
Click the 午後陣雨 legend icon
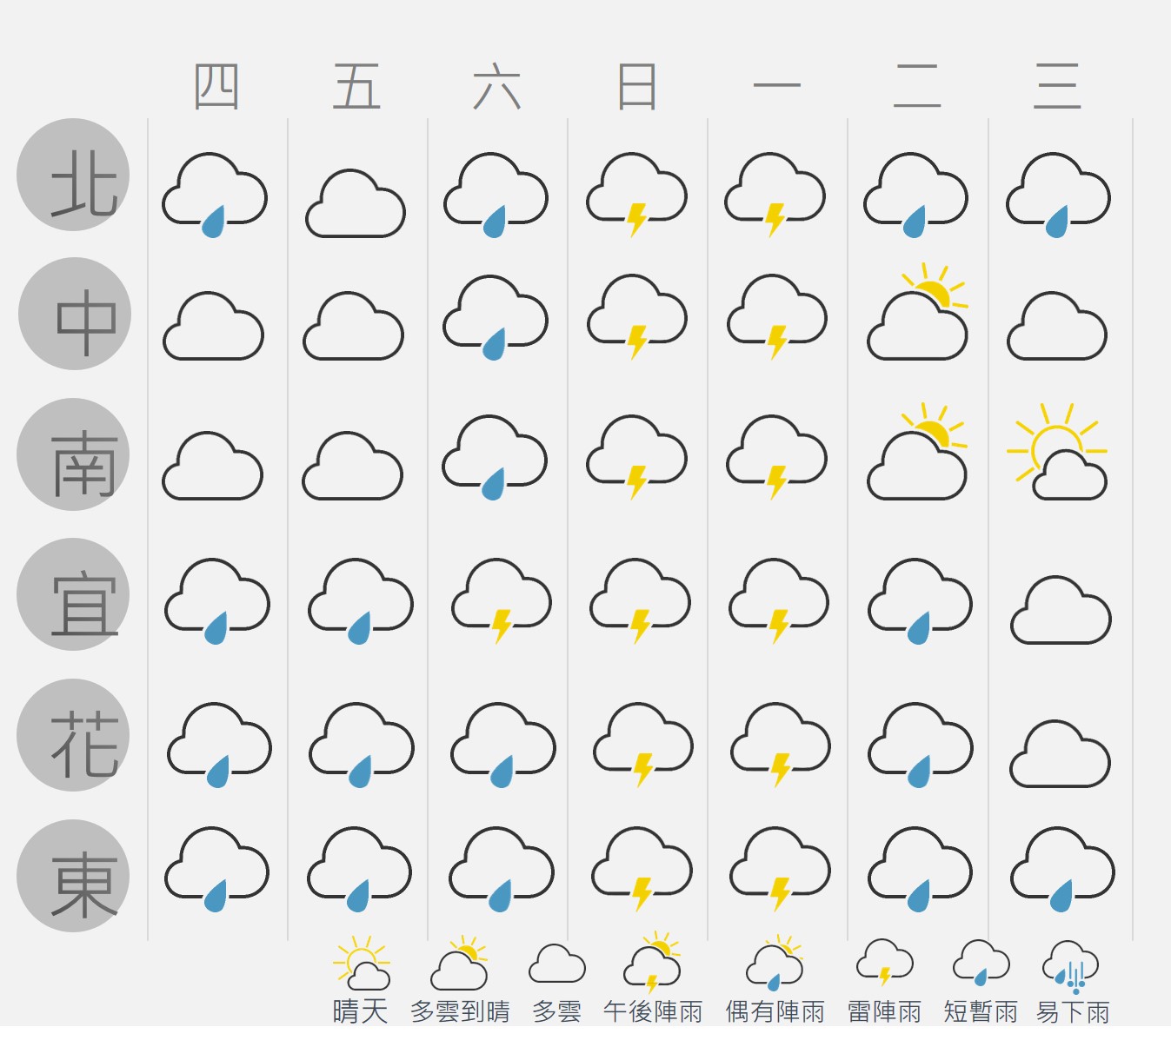click(x=653, y=963)
